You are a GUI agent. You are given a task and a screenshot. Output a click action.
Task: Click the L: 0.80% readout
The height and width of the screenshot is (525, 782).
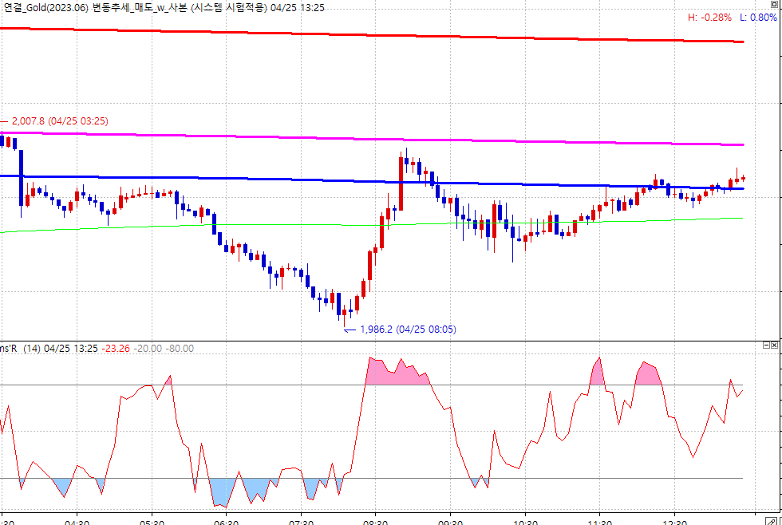[x=758, y=18]
